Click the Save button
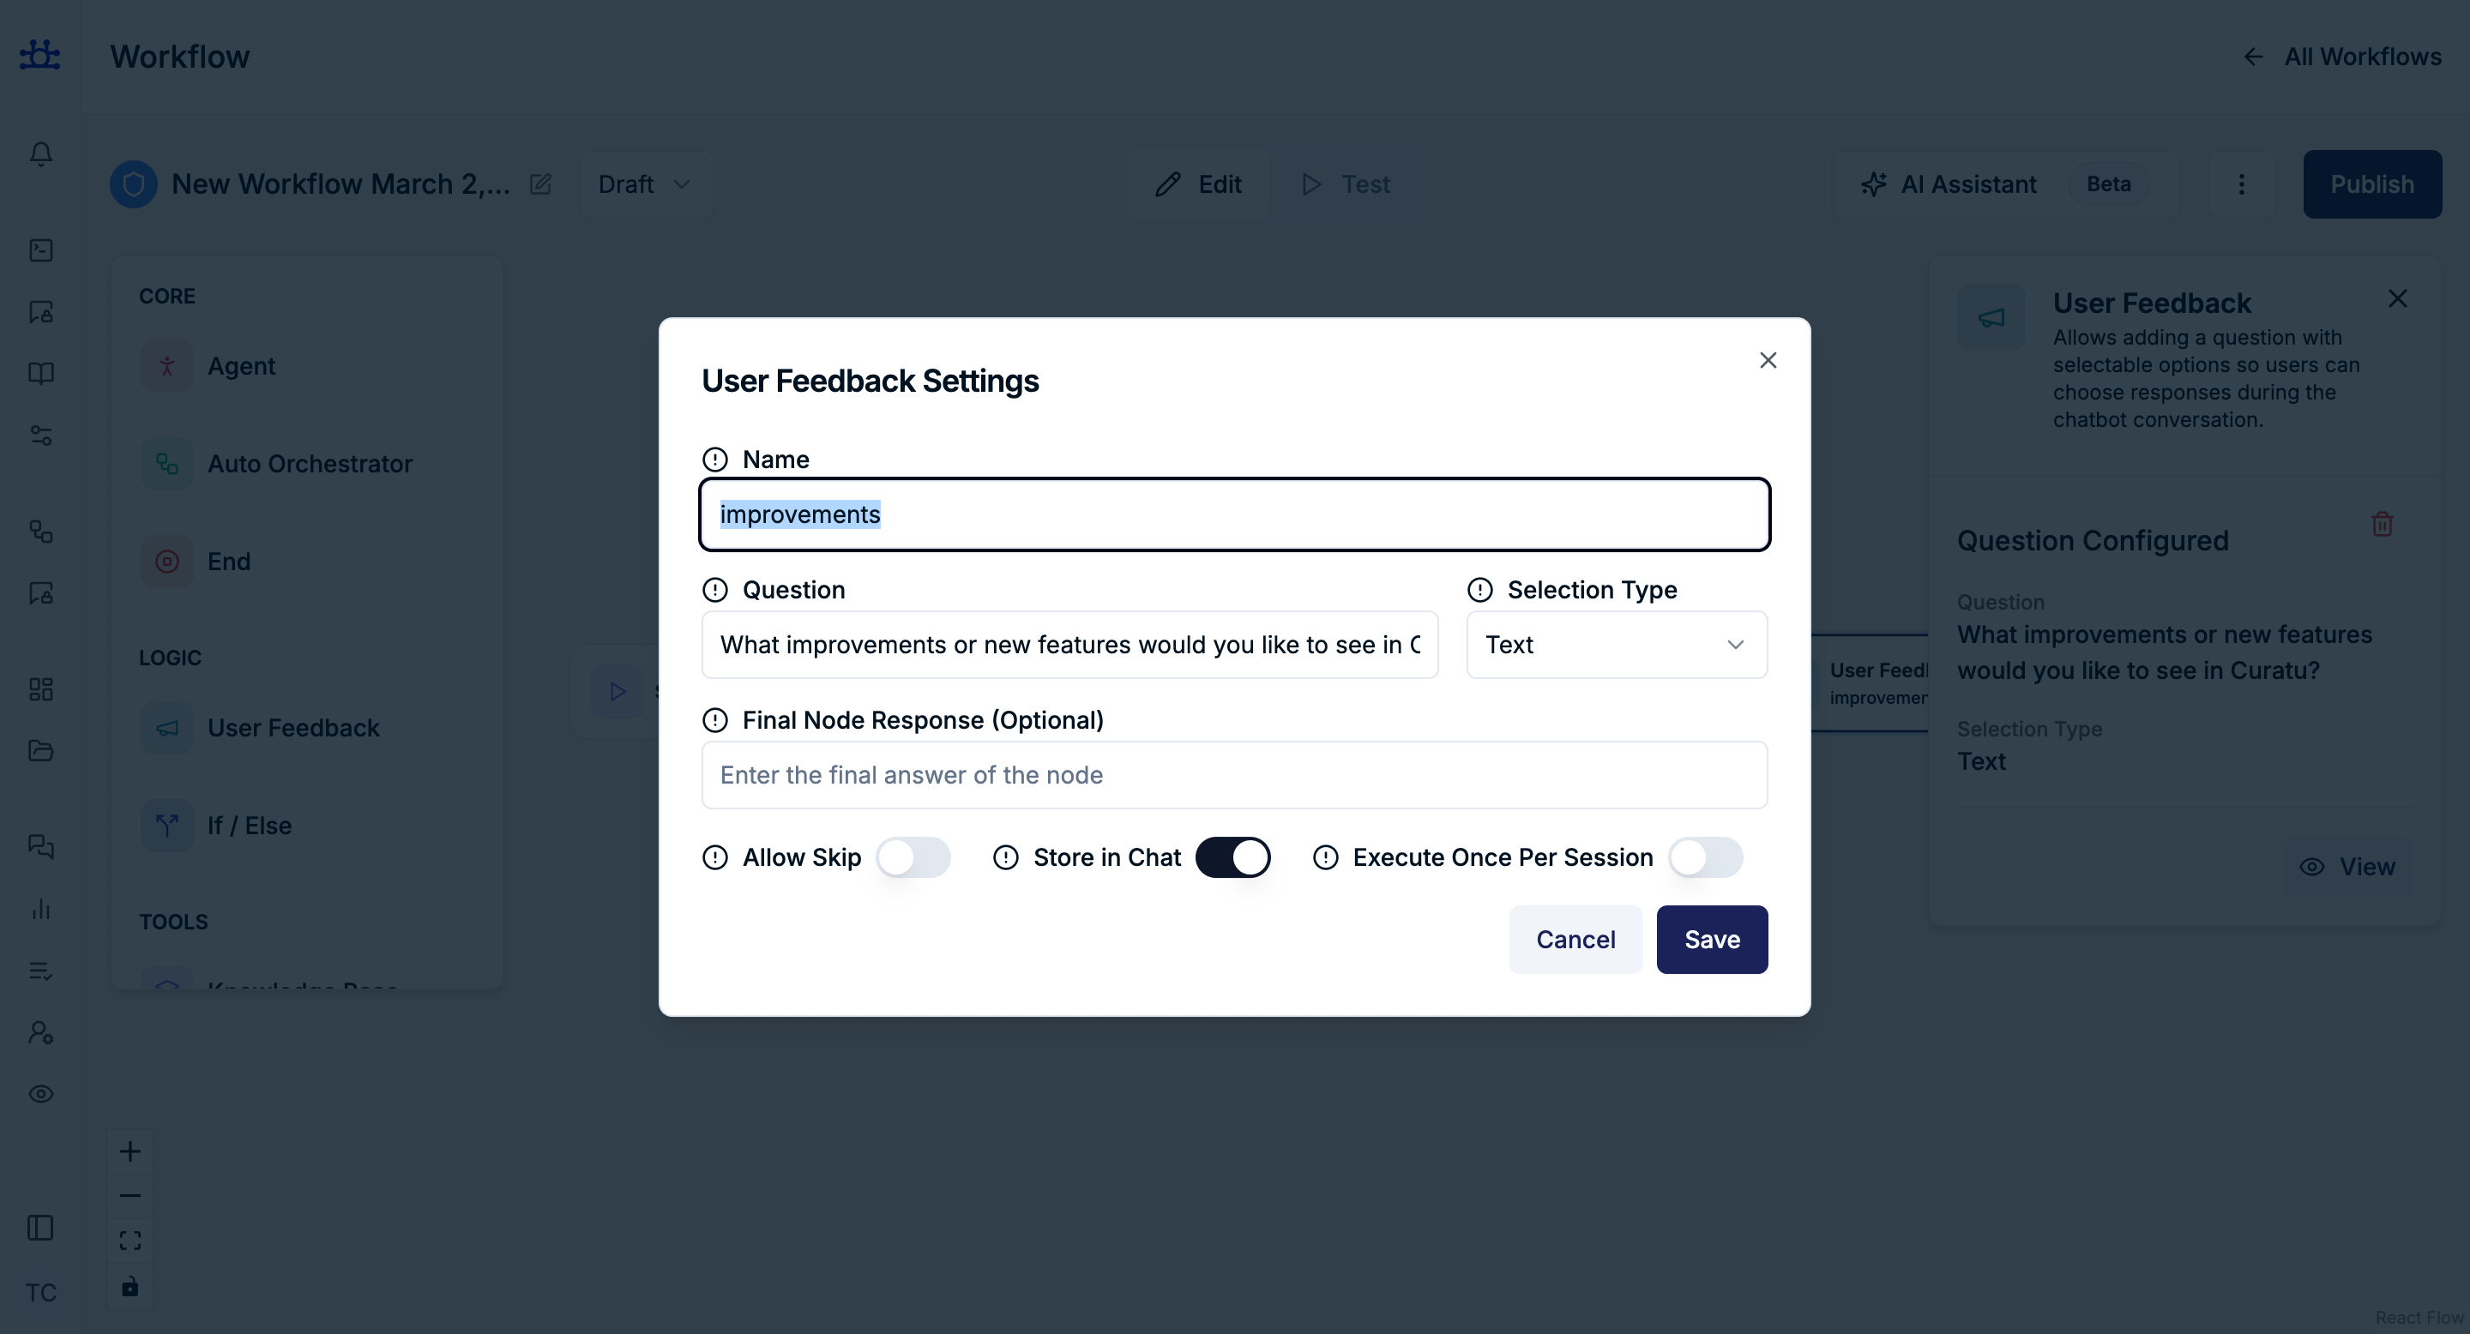 click(x=1712, y=939)
